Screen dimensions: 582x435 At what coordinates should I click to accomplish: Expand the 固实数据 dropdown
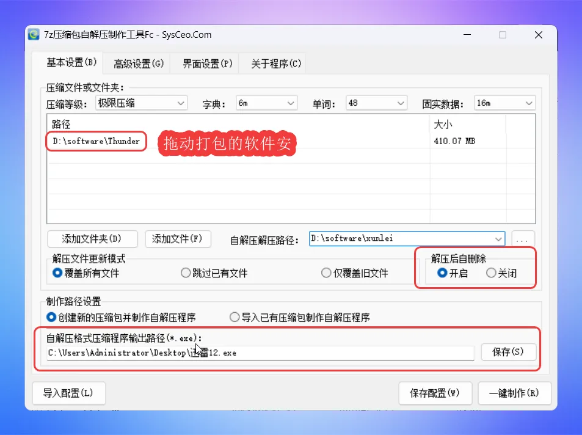click(x=529, y=103)
